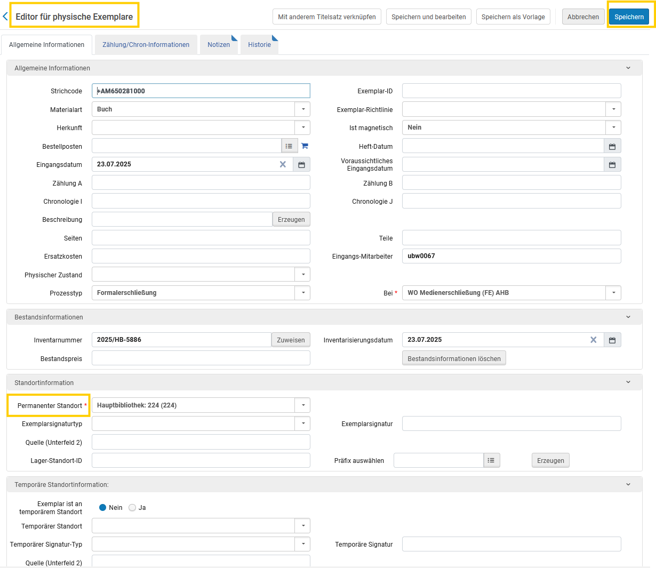Click Mit anderem Titelsatz verknüpfen
The height and width of the screenshot is (568, 656).
click(x=327, y=17)
